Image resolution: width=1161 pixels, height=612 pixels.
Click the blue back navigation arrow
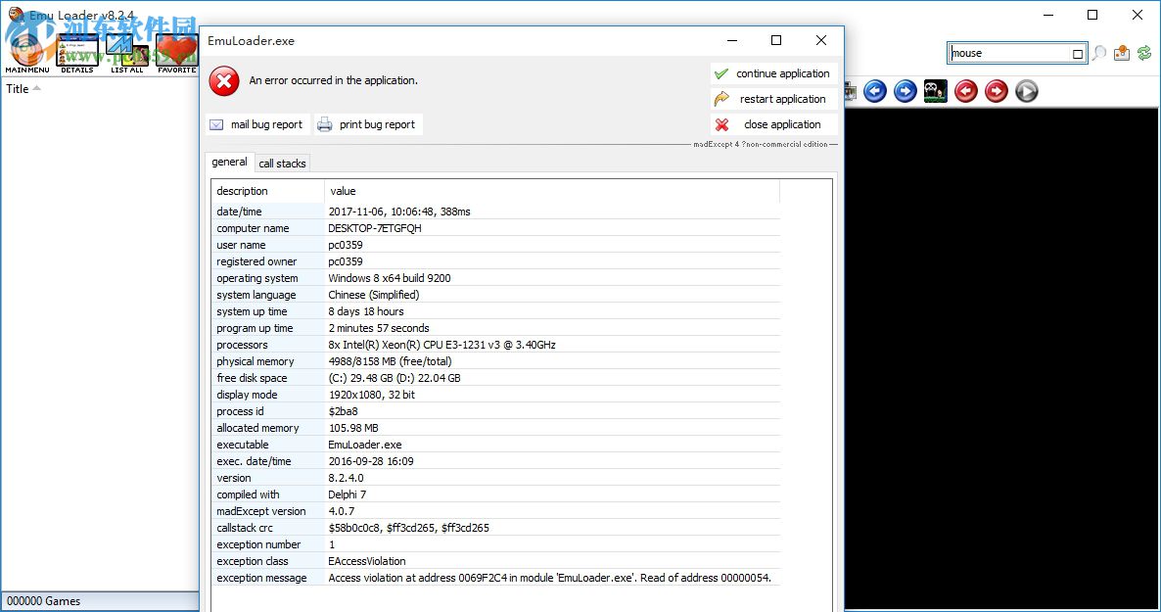point(874,90)
